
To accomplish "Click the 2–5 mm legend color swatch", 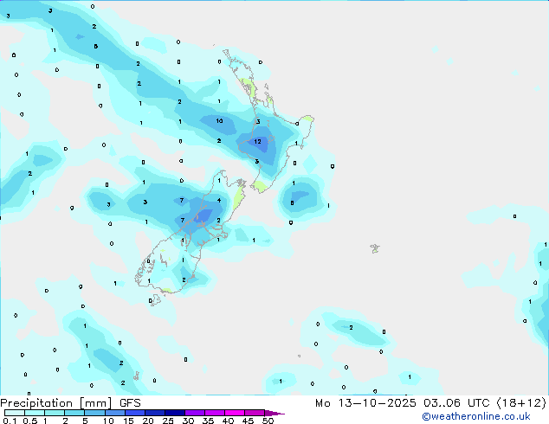I will tap(74, 413).
